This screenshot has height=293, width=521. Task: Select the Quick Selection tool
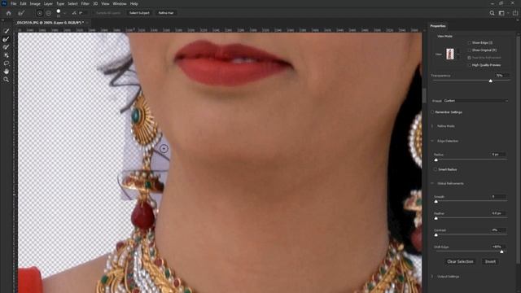(6, 31)
